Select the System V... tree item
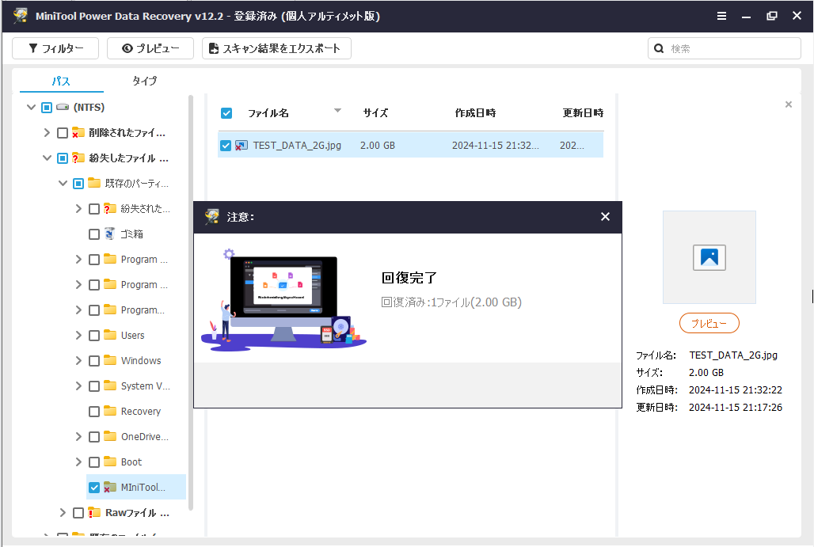The width and height of the screenshot is (814, 547). 146,386
